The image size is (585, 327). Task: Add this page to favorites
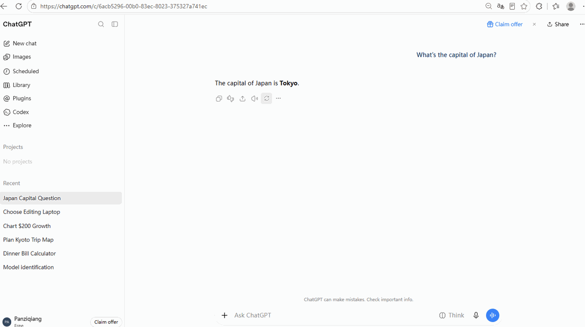[524, 6]
